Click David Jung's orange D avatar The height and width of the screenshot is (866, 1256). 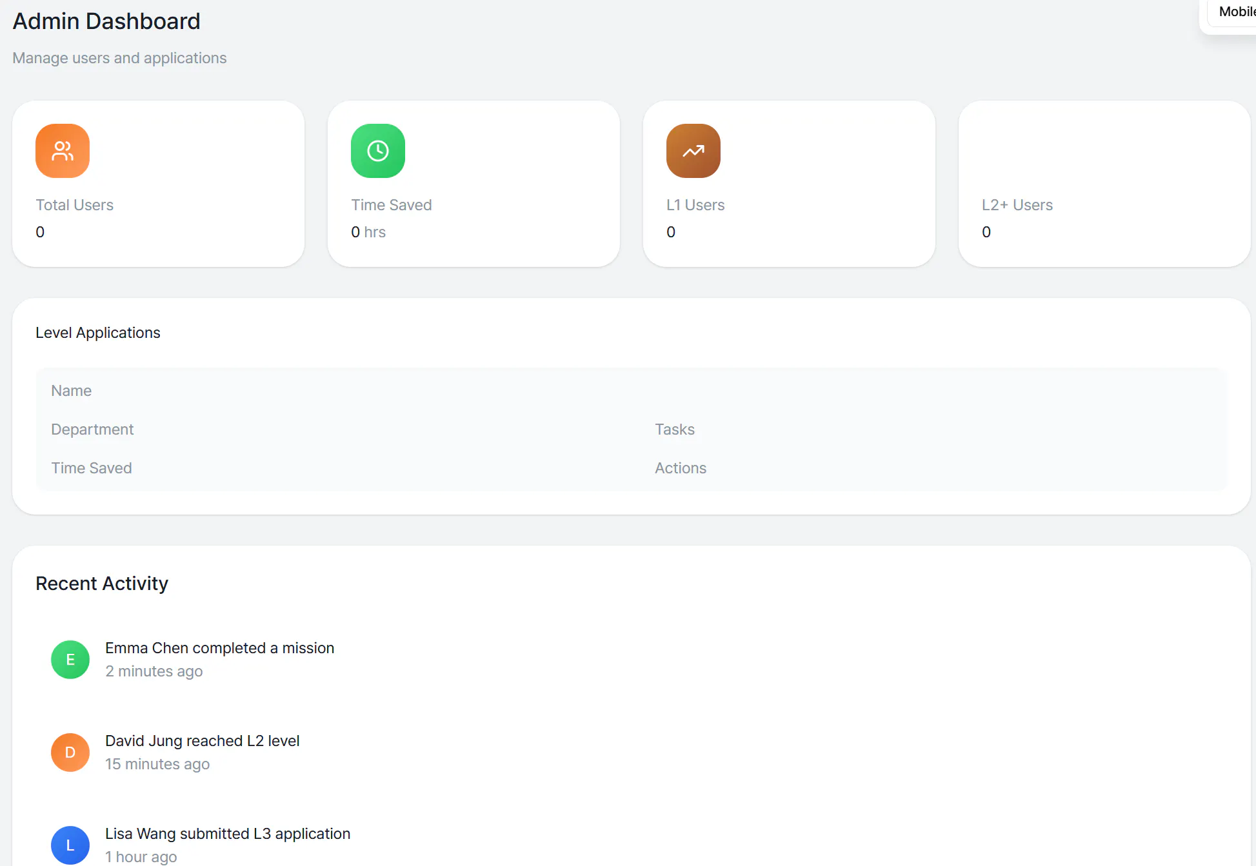[x=70, y=753]
